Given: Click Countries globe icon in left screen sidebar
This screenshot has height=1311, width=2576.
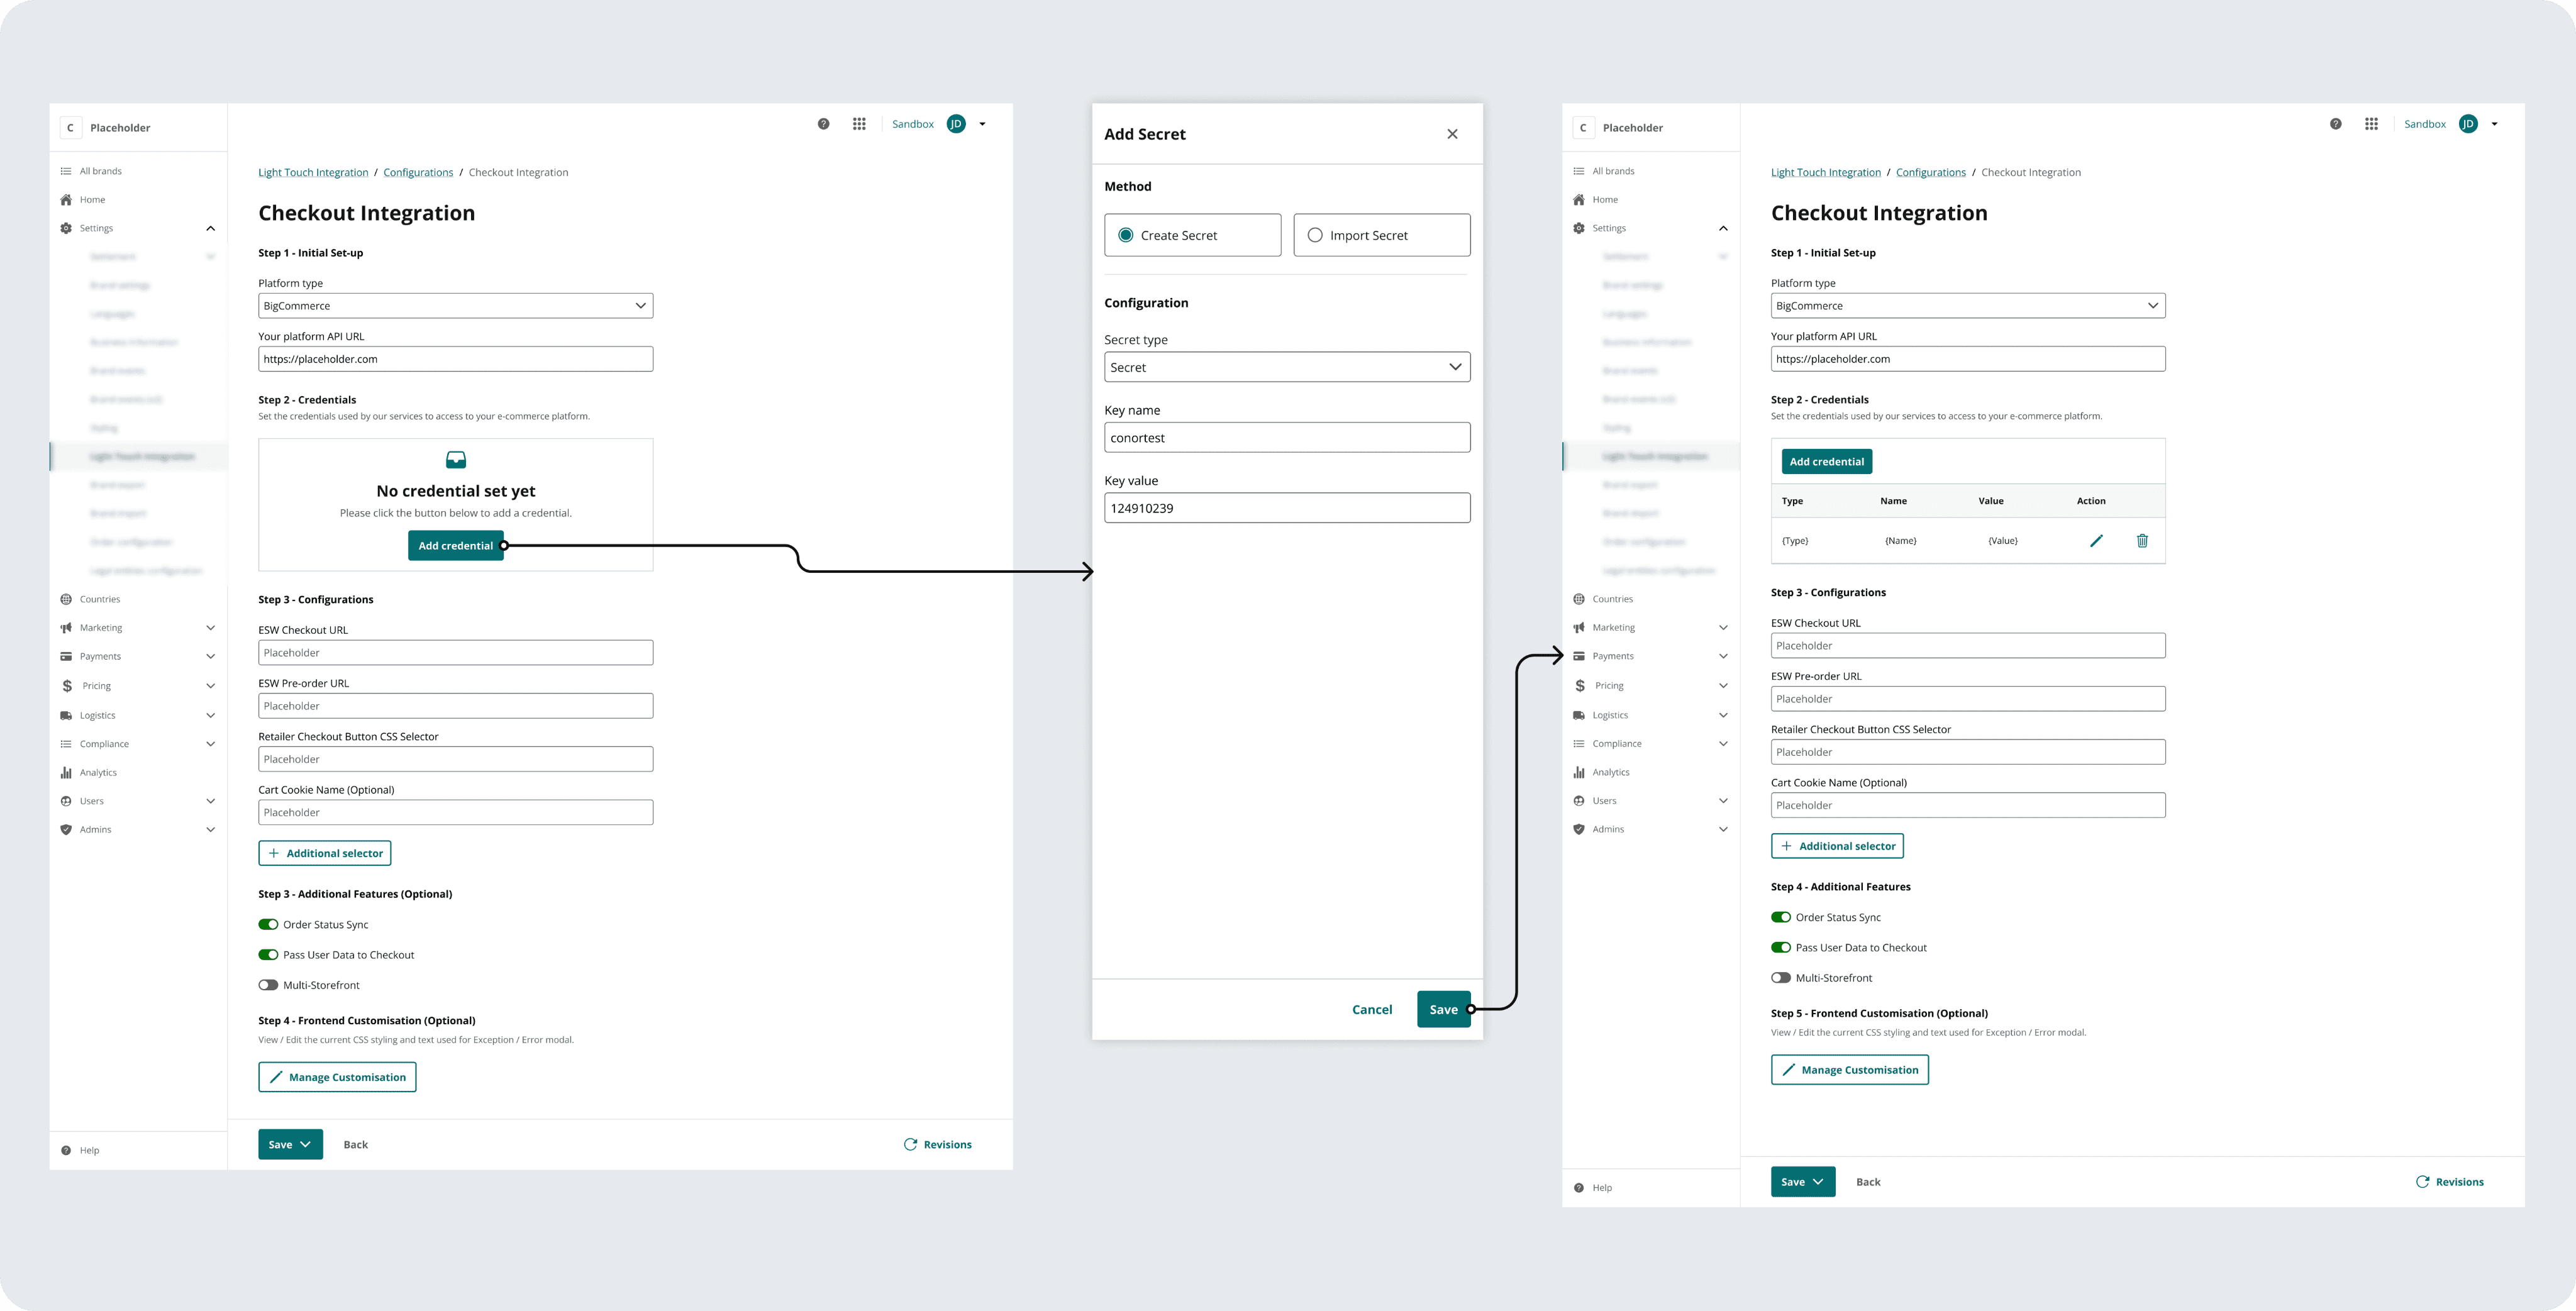Looking at the screenshot, I should click(66, 599).
